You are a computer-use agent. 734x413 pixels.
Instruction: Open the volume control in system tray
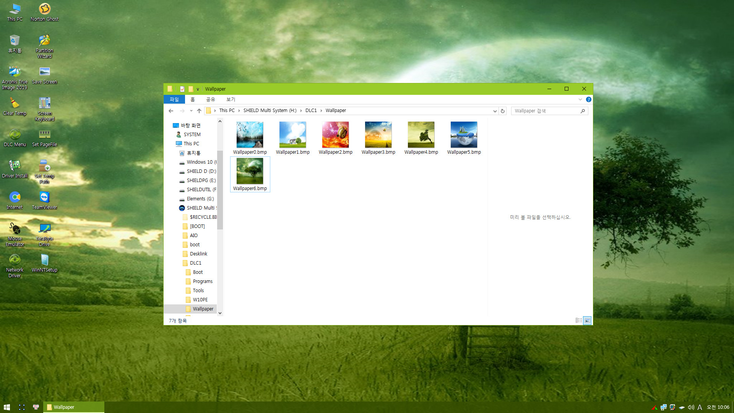pyautogui.click(x=691, y=407)
